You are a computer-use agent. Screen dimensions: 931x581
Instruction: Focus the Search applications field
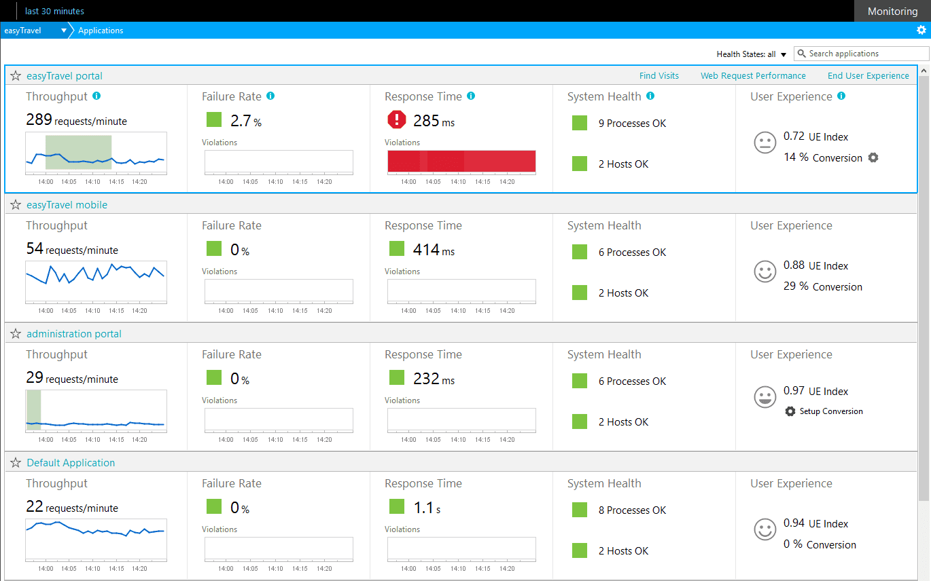[862, 54]
